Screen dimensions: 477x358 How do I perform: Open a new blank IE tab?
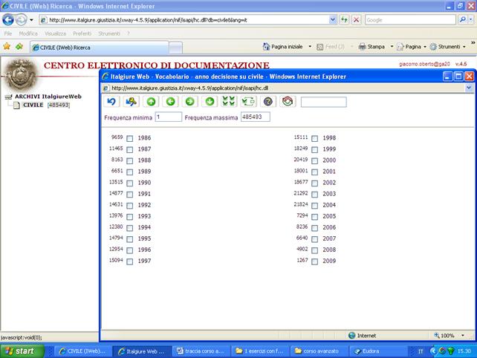175,48
